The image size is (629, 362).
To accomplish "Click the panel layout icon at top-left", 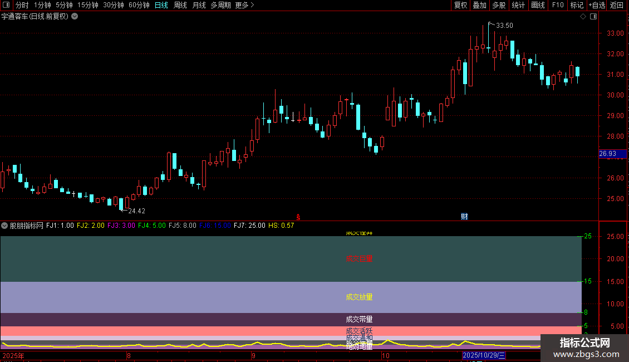I will tap(6, 5).
